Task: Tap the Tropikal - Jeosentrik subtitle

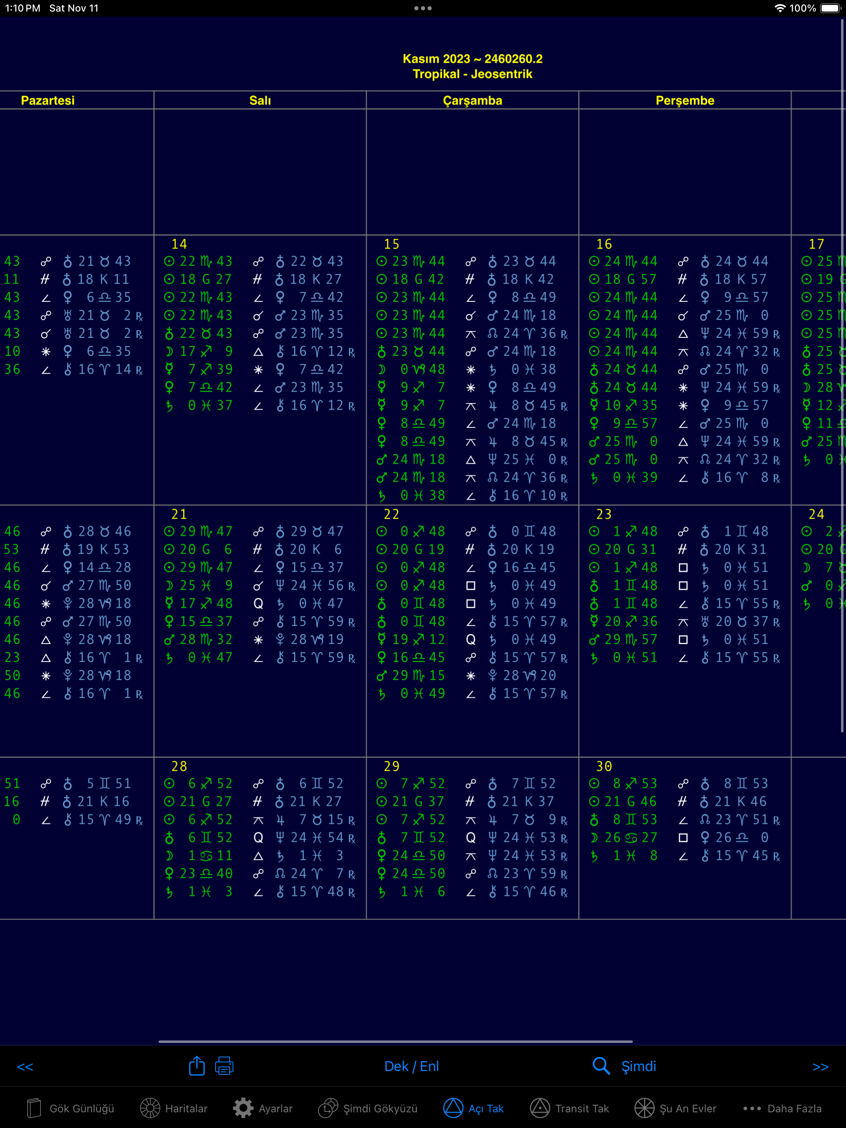Action: click(473, 74)
